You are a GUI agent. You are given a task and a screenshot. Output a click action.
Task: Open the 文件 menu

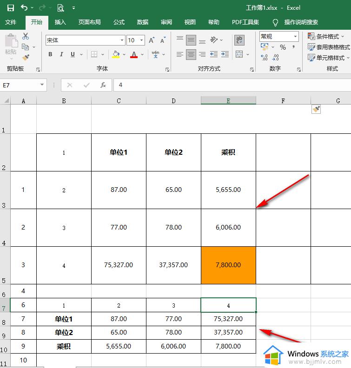pyautogui.click(x=11, y=22)
